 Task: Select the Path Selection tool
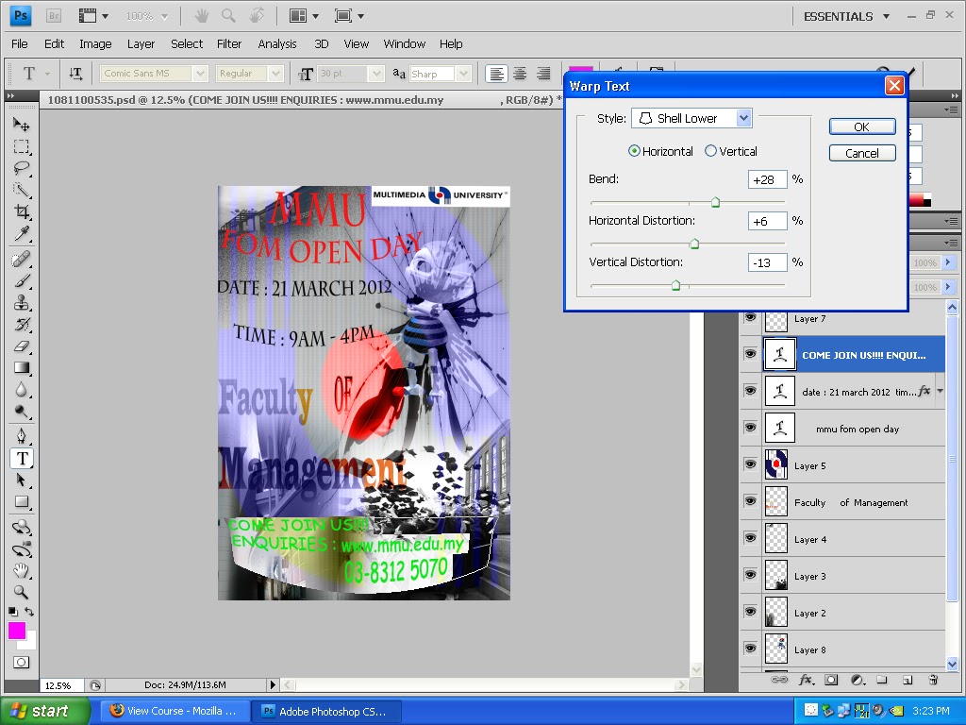click(x=22, y=481)
